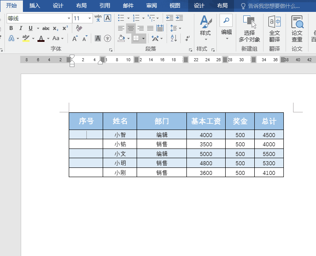Open the 邮件 tab

point(128,6)
